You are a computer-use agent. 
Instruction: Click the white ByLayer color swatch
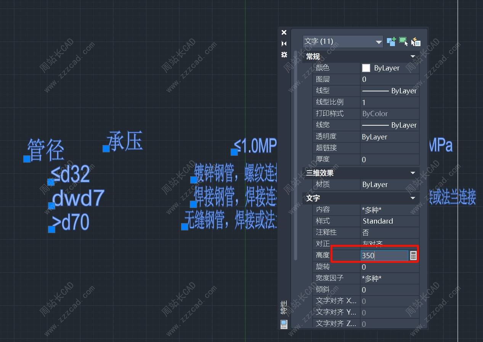click(366, 68)
